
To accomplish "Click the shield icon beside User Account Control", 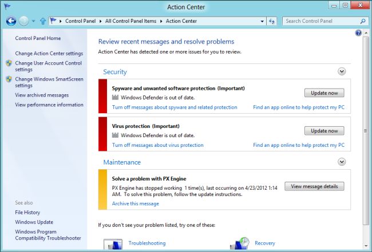I will (9, 63).
